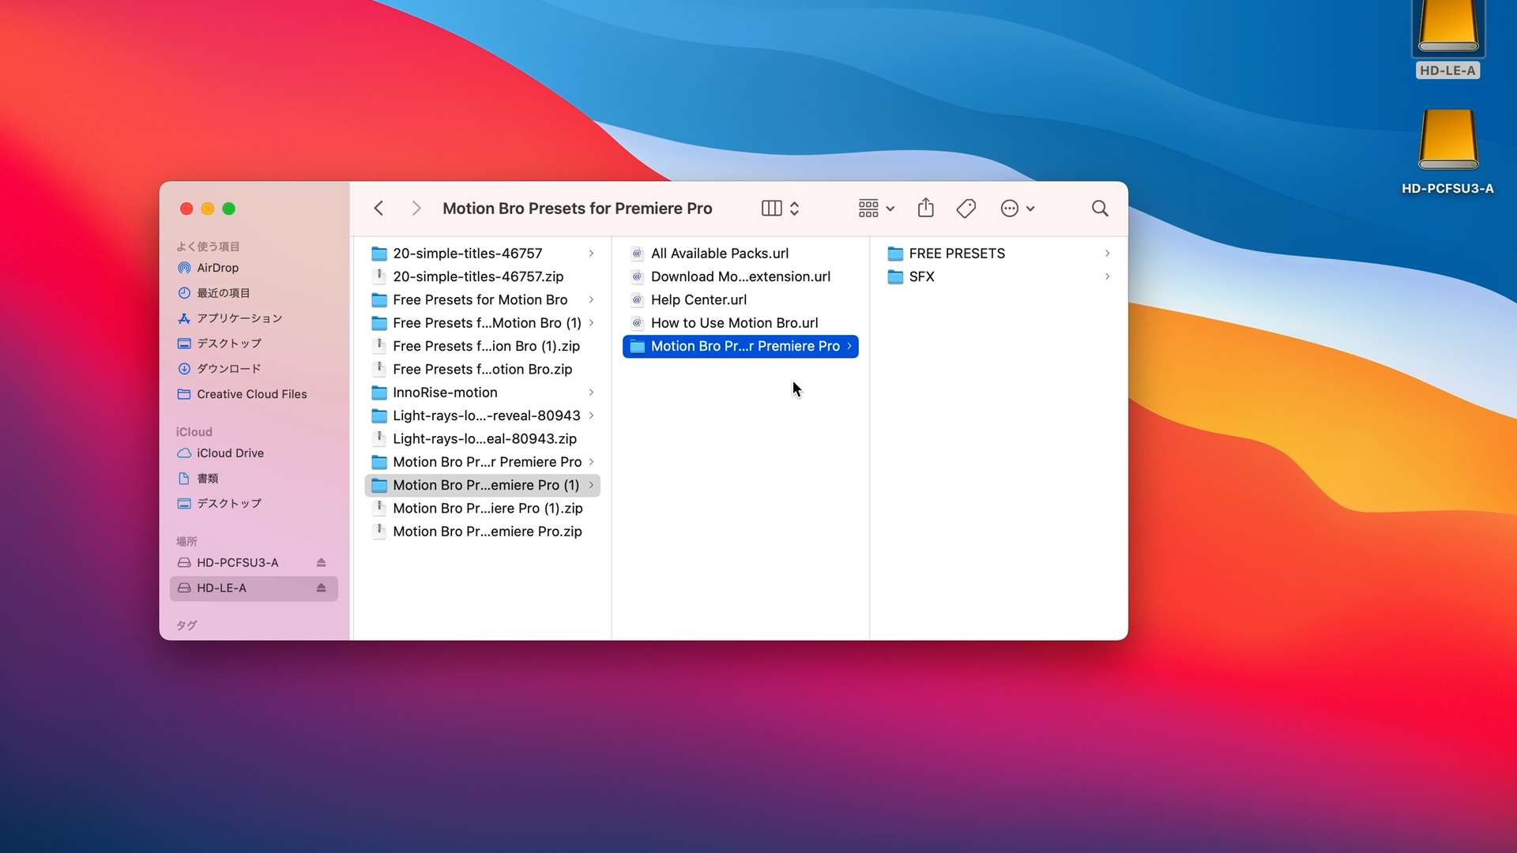
Task: Select How to Use Motion Bro.url
Action: tap(740, 323)
